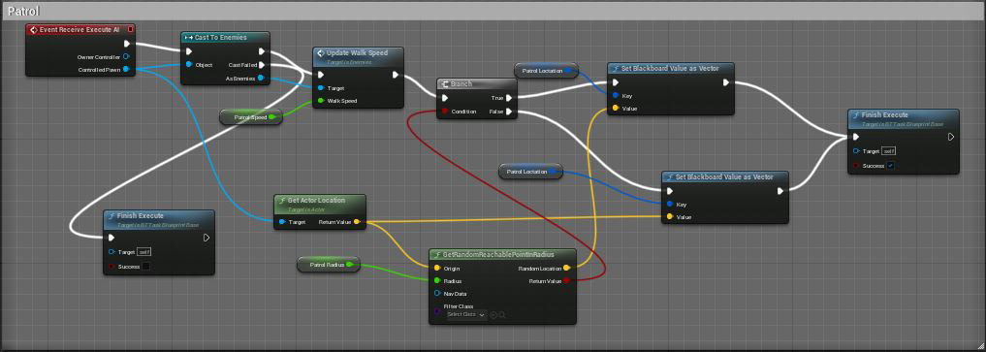This screenshot has width=986, height=352.
Task: Click the Owner Controller output pin
Action: coord(126,56)
